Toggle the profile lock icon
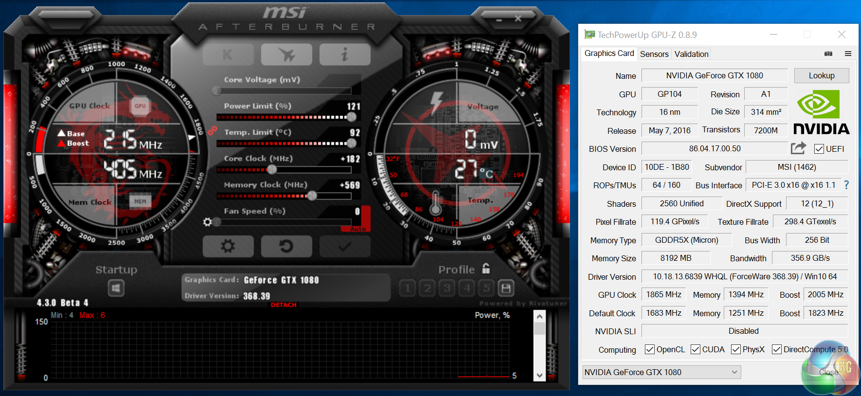Viewport: 861px width, 396px height. coord(486,269)
